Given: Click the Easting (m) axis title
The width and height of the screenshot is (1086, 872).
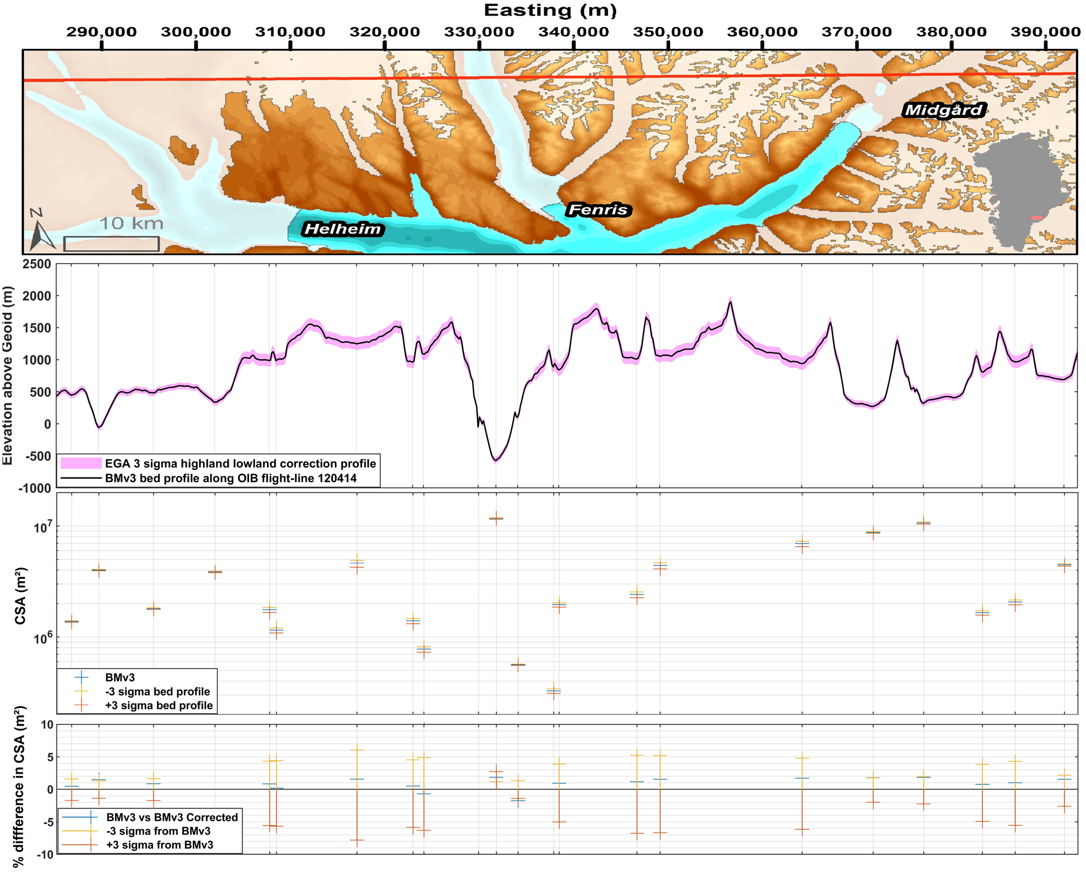Looking at the screenshot, I should (x=550, y=10).
